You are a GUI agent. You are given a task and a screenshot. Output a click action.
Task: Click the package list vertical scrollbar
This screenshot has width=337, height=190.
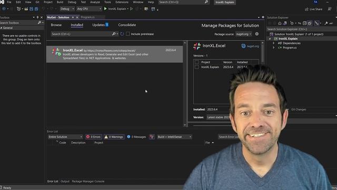click(185, 83)
